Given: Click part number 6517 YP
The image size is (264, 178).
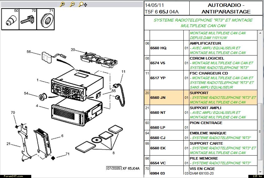Looking at the screenshot, I should pyautogui.click(x=158, y=78).
